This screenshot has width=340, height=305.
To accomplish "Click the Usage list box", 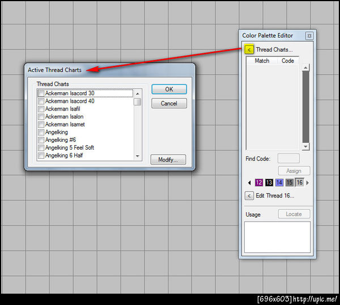I will click(278, 237).
